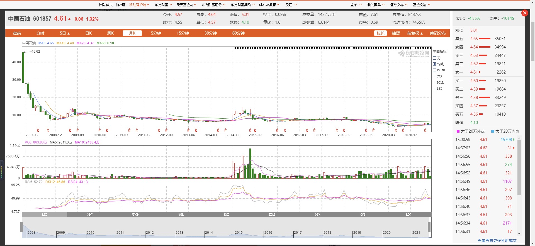Open 点击查看更多分时成交 link

tap(497, 240)
